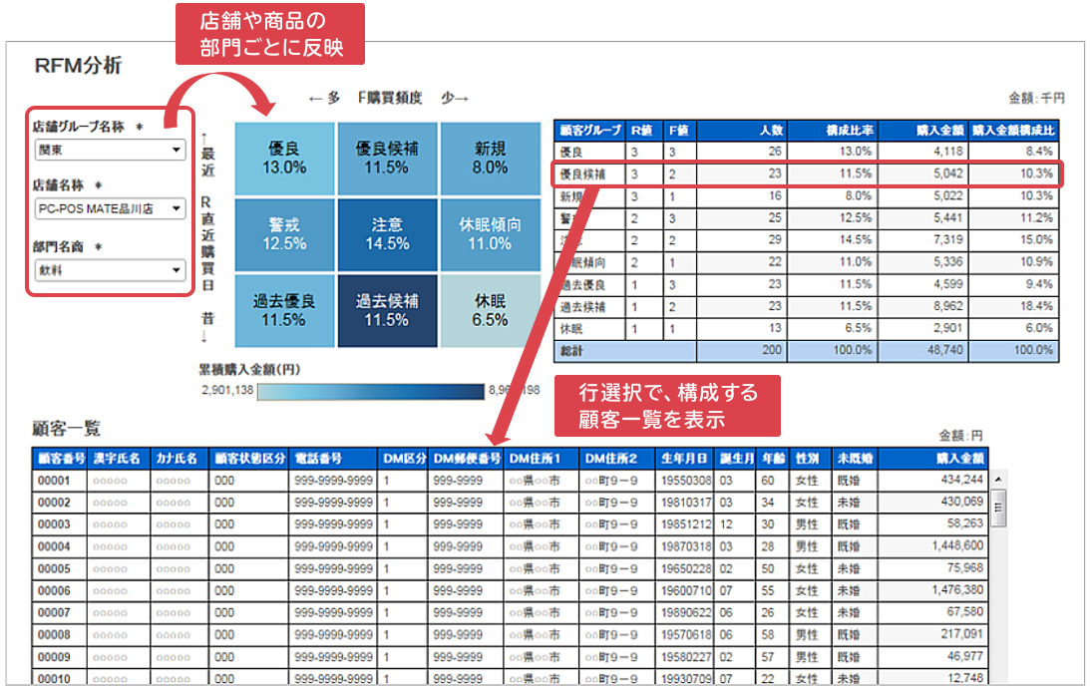Click the 総計 total row label
The height and width of the screenshot is (686, 1092).
pyautogui.click(x=572, y=351)
